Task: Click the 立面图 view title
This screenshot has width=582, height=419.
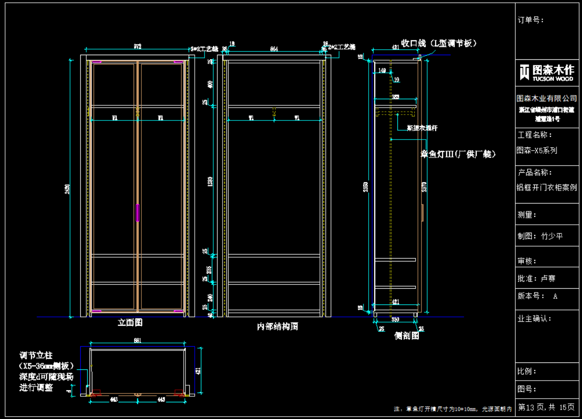Action: tap(130, 323)
